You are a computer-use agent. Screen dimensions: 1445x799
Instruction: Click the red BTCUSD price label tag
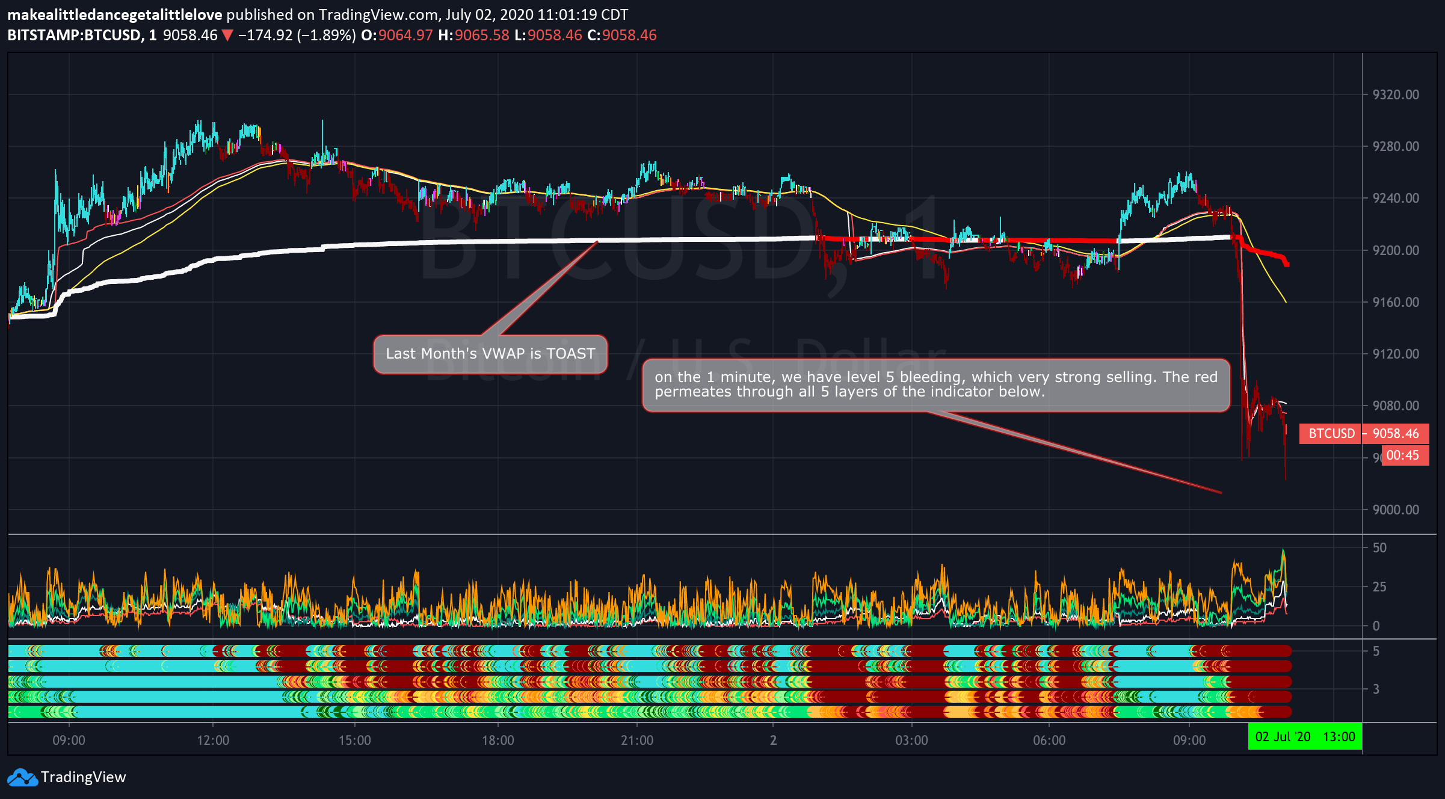point(1330,434)
